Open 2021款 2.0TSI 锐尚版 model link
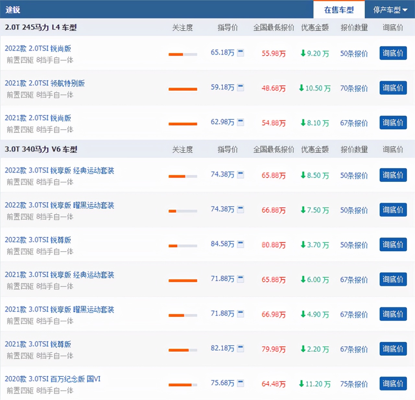 coord(38,118)
